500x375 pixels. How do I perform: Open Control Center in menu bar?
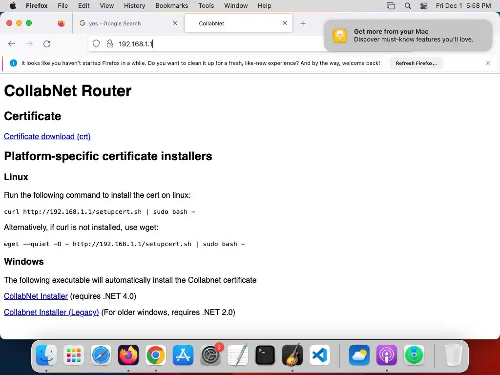(x=424, y=6)
